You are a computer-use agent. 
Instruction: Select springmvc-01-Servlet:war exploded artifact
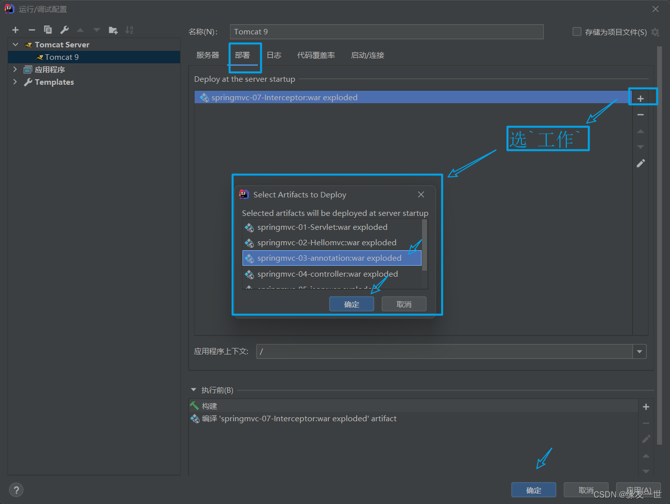point(332,227)
